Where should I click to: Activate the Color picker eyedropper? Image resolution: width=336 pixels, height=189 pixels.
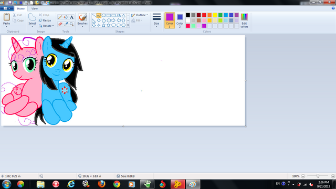[66, 24]
